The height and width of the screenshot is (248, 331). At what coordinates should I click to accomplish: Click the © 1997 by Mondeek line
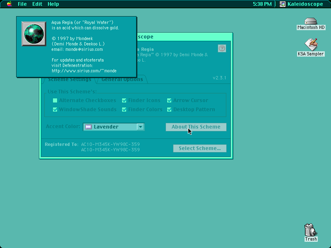(x=72, y=38)
